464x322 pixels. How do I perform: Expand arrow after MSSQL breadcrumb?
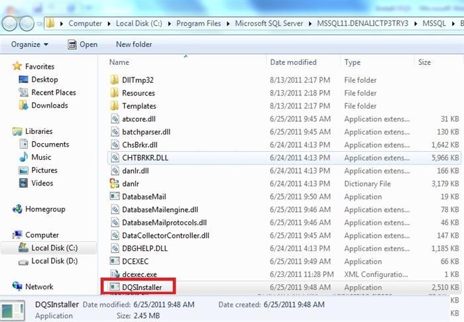(453, 24)
